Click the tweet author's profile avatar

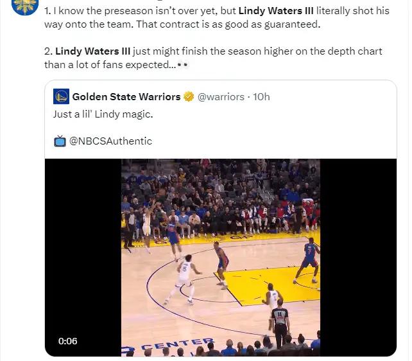click(x=25, y=5)
